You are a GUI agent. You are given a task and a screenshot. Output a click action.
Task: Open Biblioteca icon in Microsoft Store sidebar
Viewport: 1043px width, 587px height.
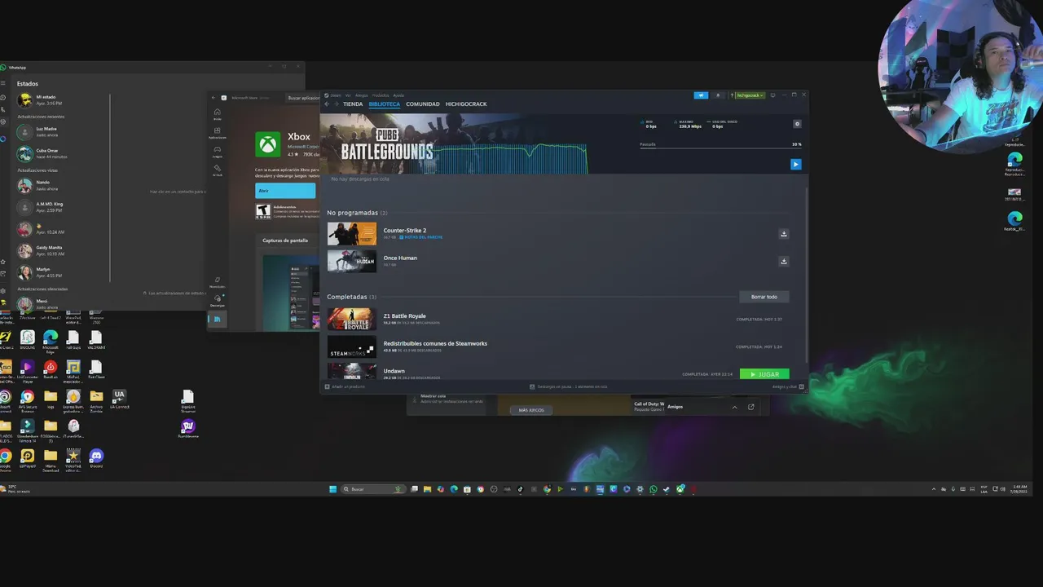coord(217,320)
